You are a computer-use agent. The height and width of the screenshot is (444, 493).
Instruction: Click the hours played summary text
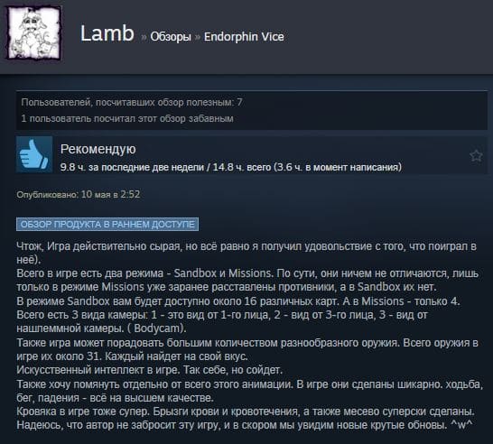[231, 167]
